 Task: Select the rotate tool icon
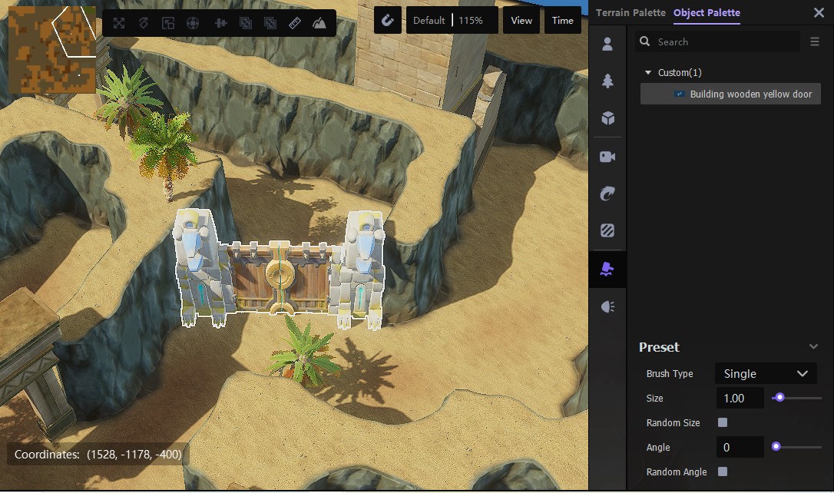(144, 23)
